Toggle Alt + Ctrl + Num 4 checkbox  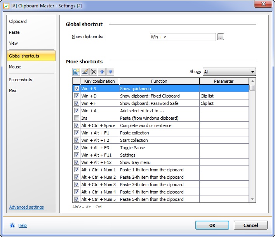pyautogui.click(x=77, y=192)
